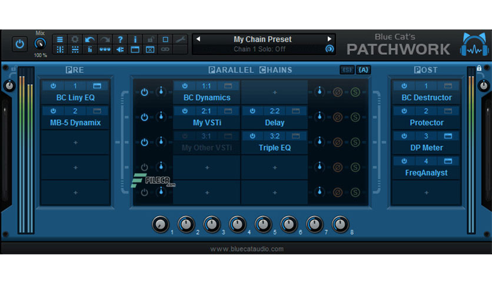Image resolution: width=492 pixels, height=285 pixels.
Task: Open the BC Liny EQ editor window icon
Action: [x=97, y=86]
